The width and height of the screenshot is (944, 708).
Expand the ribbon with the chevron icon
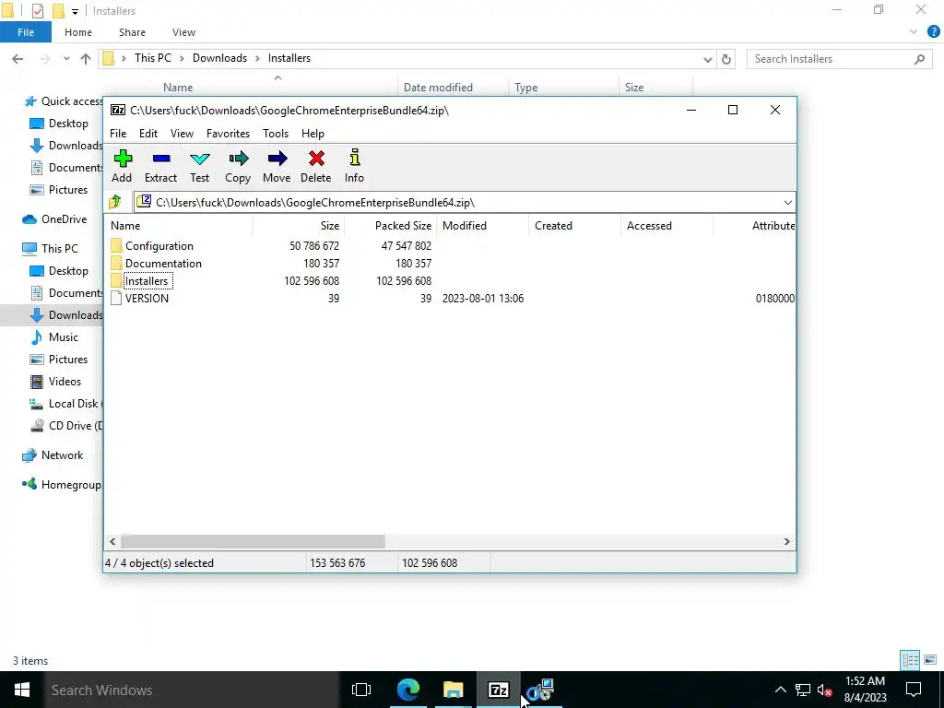coord(914,32)
